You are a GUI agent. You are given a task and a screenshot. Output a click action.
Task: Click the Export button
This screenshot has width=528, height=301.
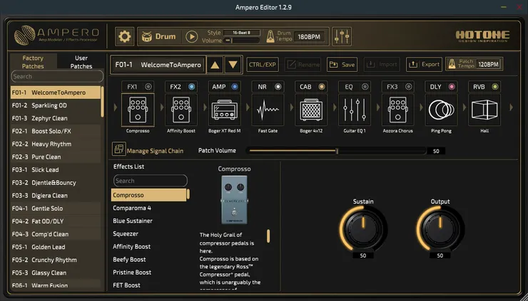(424, 65)
